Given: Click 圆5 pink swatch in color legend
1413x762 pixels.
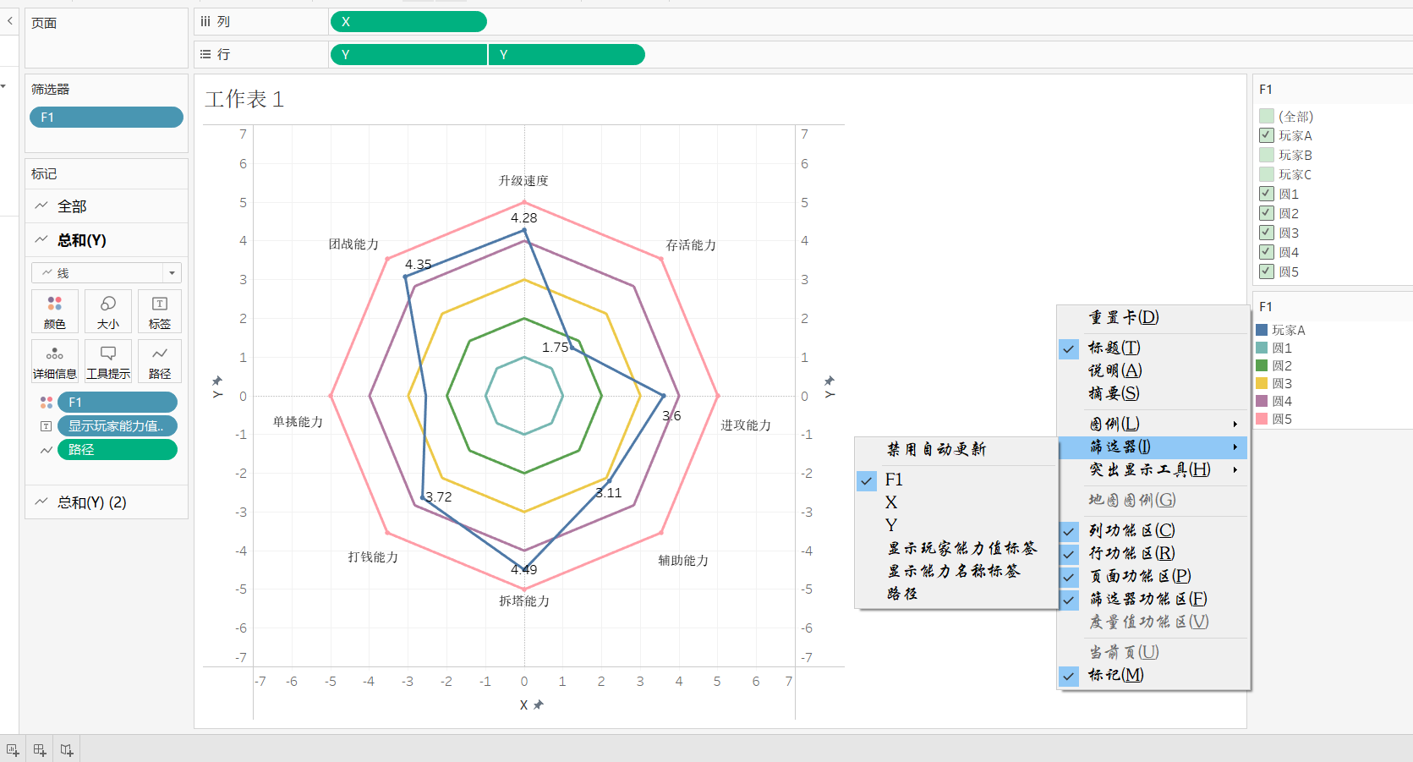Looking at the screenshot, I should [x=1262, y=419].
